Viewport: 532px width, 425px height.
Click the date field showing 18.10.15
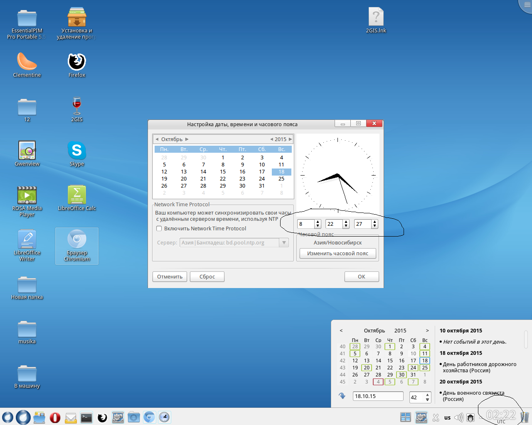(378, 396)
